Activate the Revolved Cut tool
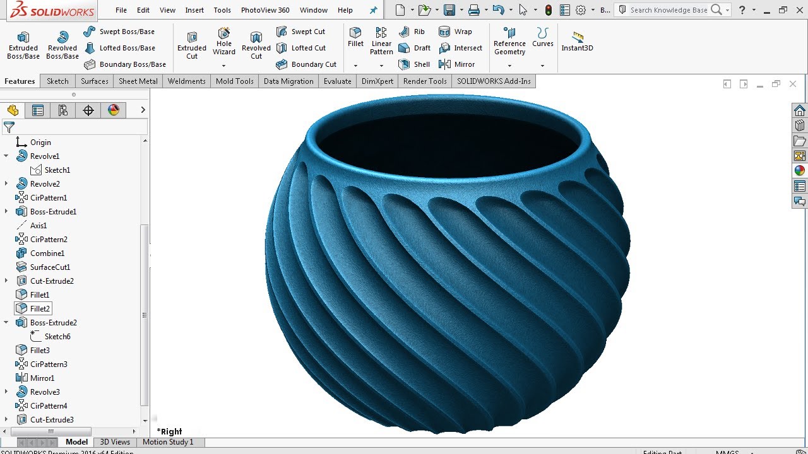The image size is (808, 454). click(256, 46)
